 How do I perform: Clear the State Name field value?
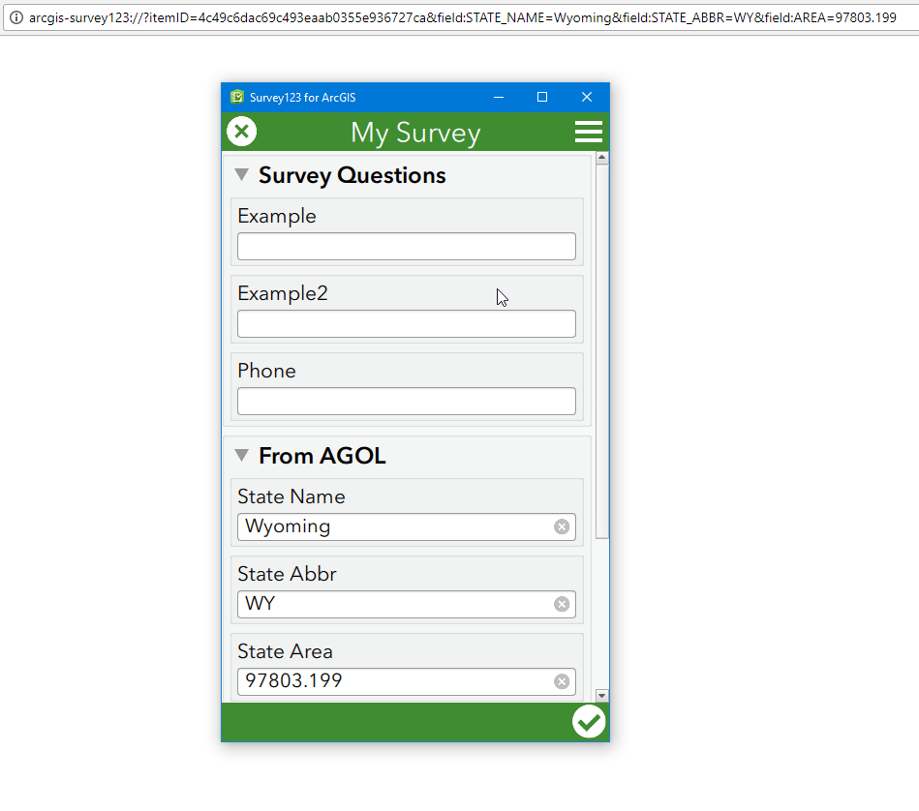pyautogui.click(x=562, y=526)
